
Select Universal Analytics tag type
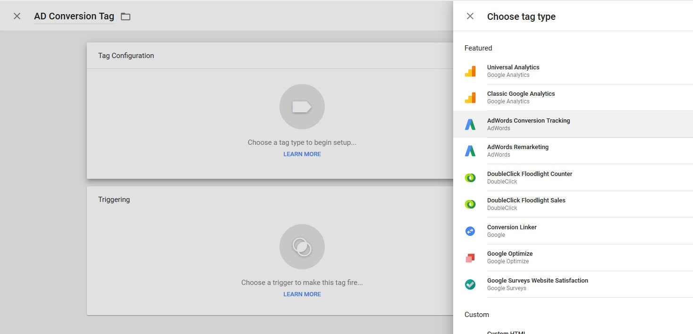pyautogui.click(x=573, y=71)
